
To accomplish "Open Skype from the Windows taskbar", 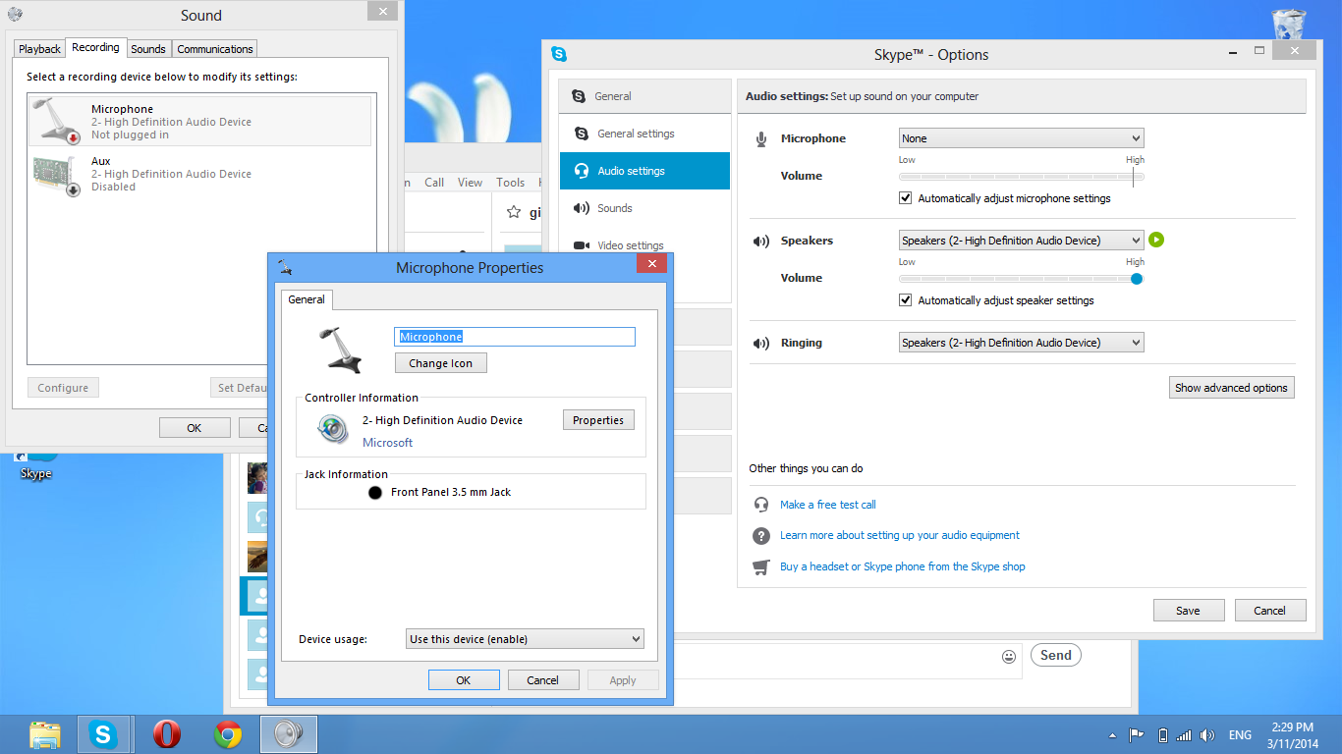I will (103, 734).
